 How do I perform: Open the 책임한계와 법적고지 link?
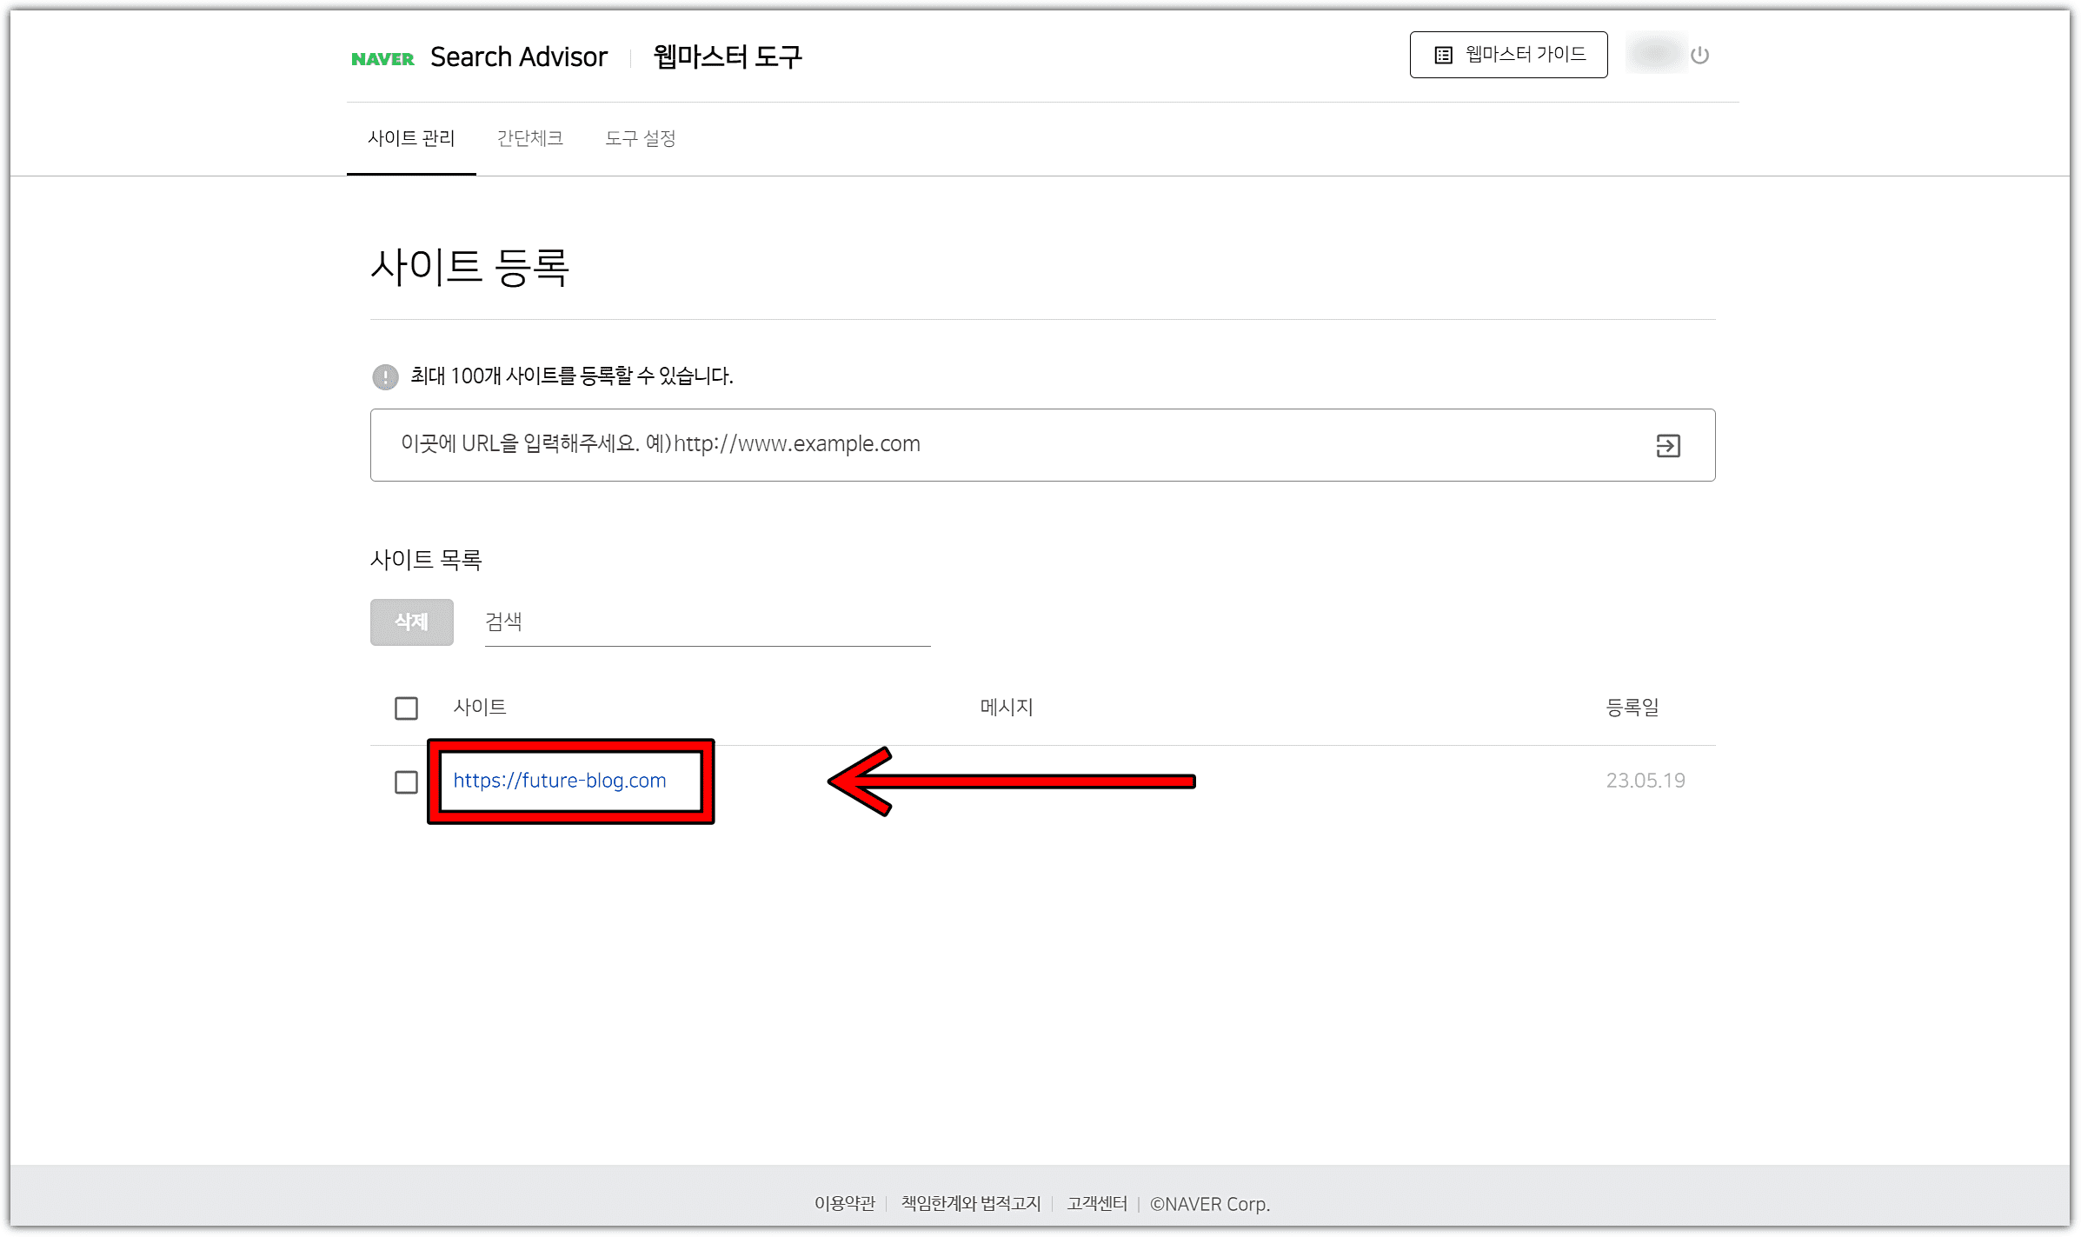pyautogui.click(x=970, y=1203)
